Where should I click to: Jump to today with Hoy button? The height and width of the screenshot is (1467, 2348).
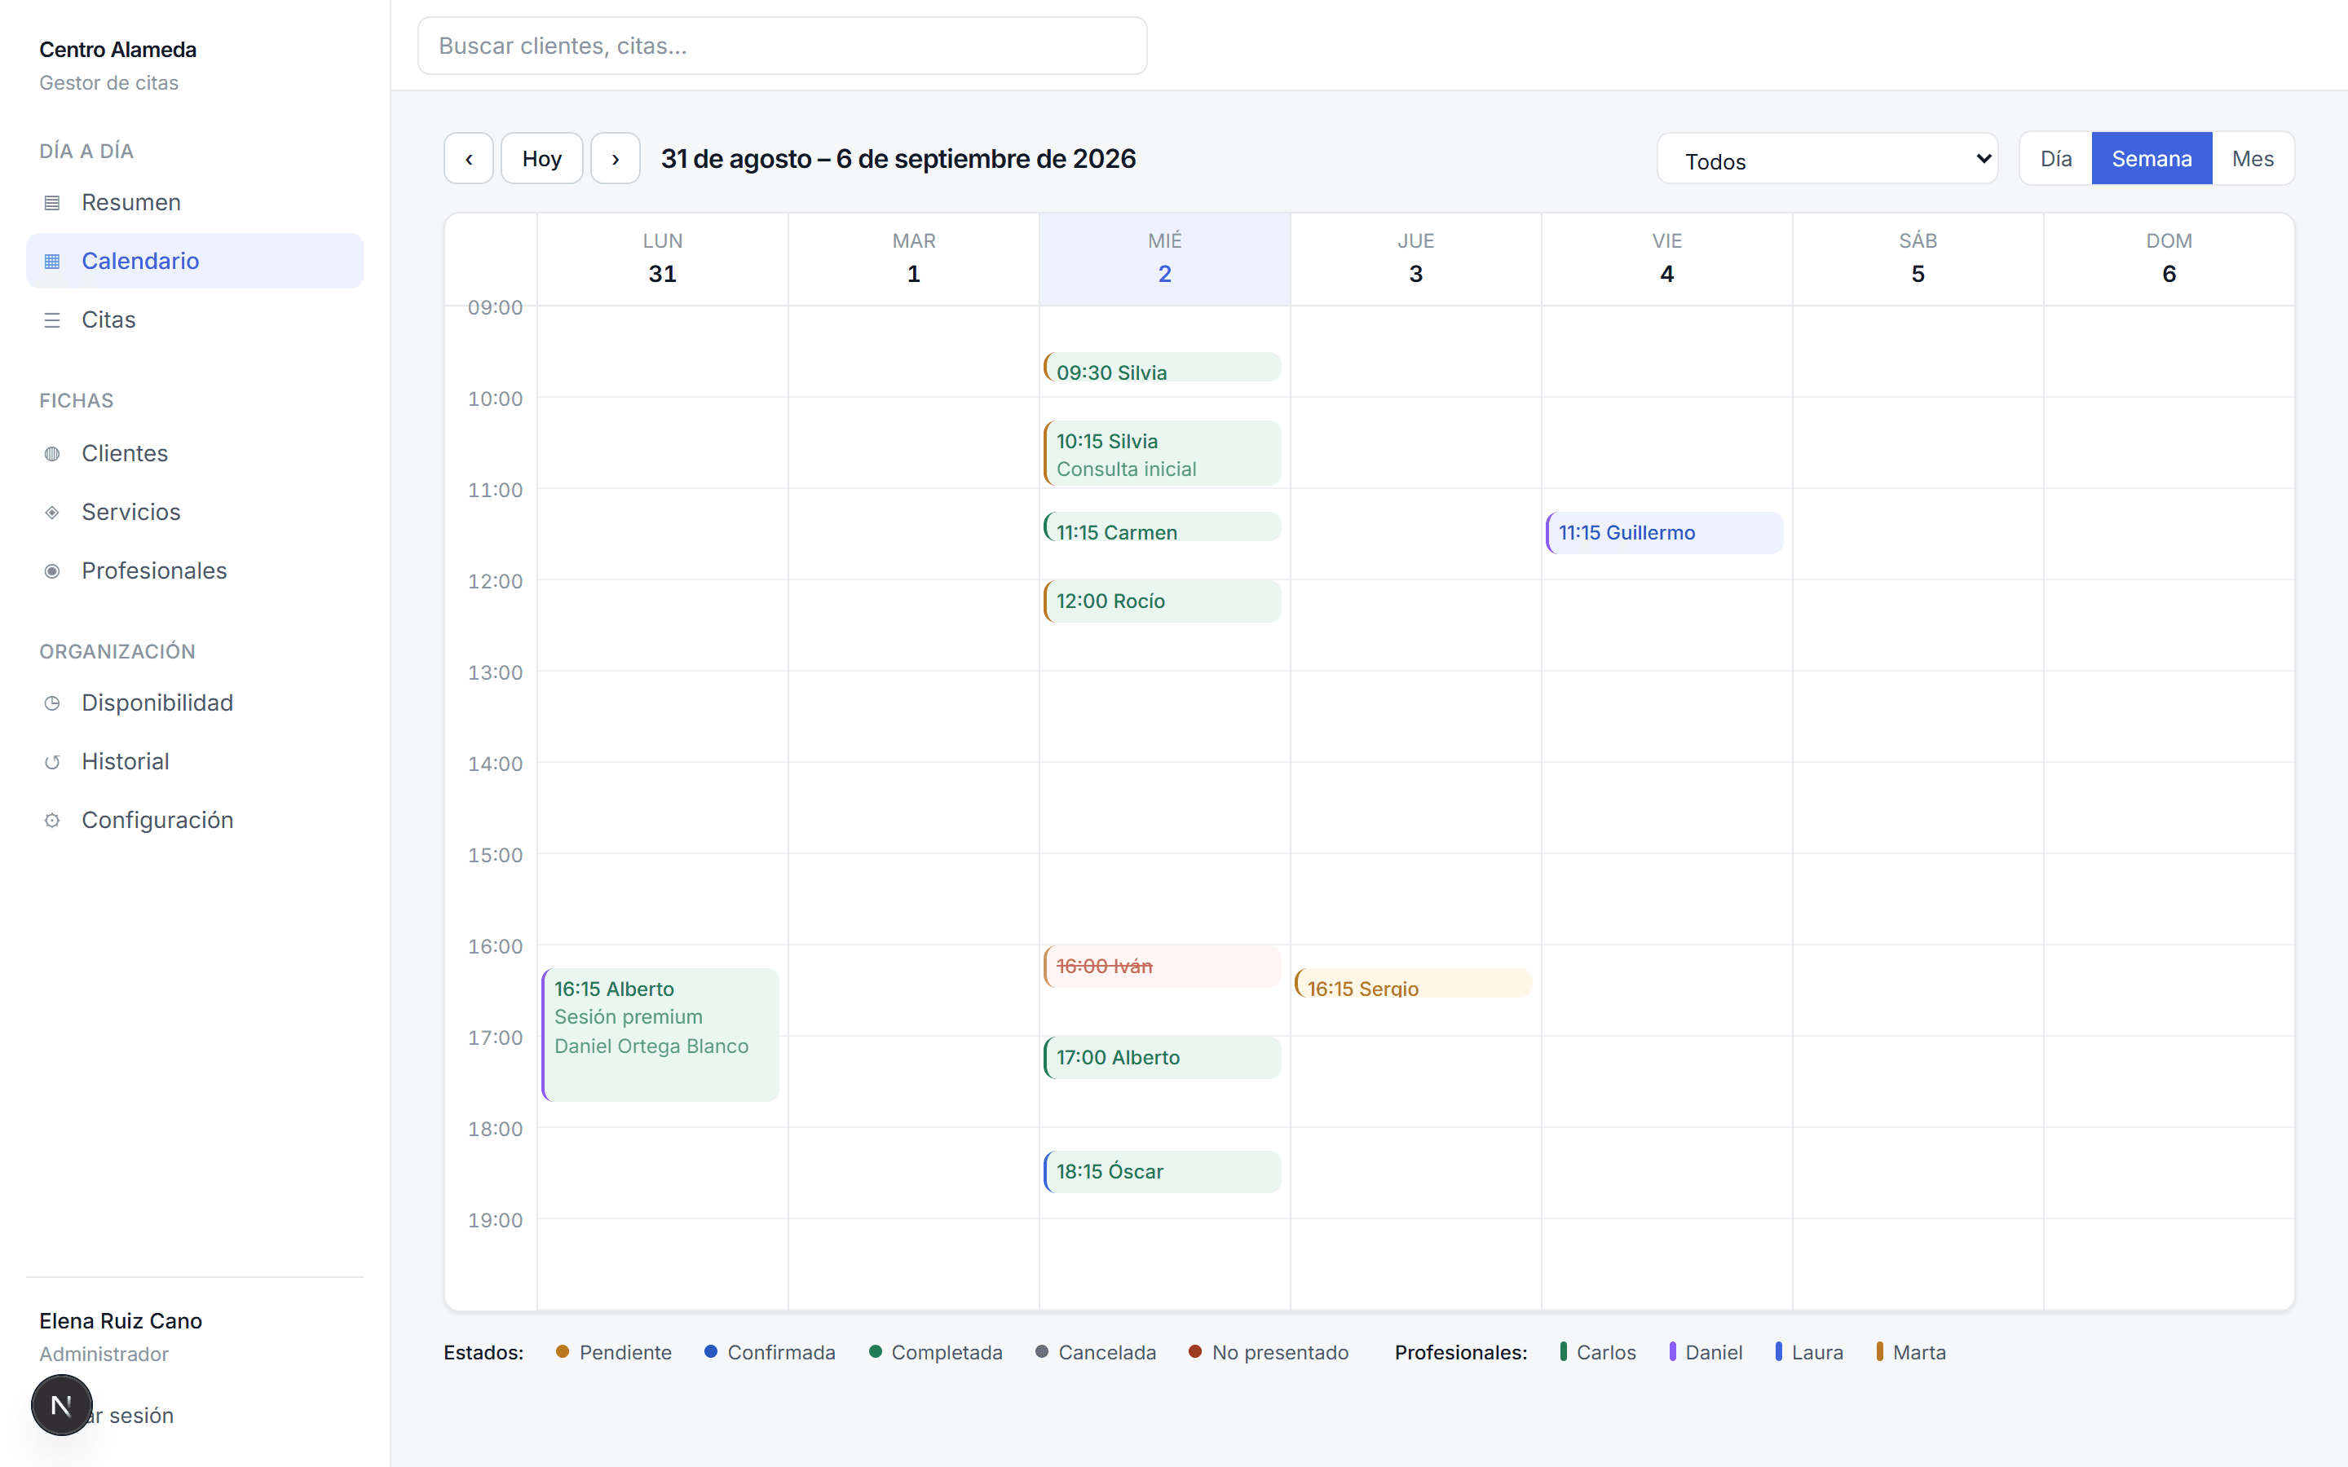(541, 158)
